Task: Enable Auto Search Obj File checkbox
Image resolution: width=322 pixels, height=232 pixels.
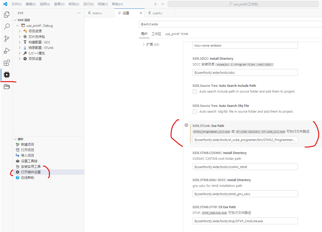Action: pyautogui.click(x=195, y=111)
